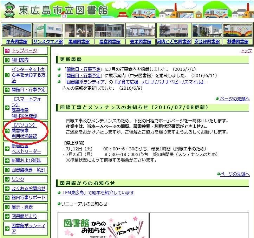Open 図書館ボランティア in side menu
254x238 pixels.
[x=28, y=229]
